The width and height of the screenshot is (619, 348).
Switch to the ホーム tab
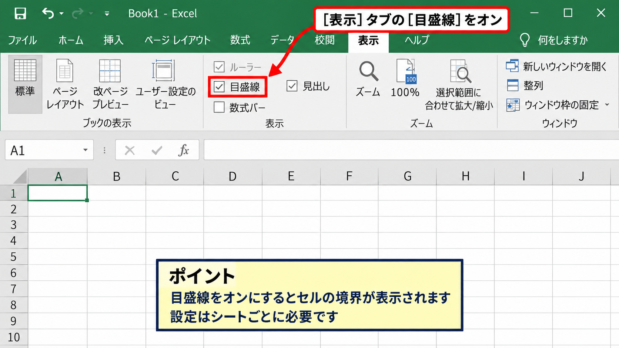click(x=71, y=40)
